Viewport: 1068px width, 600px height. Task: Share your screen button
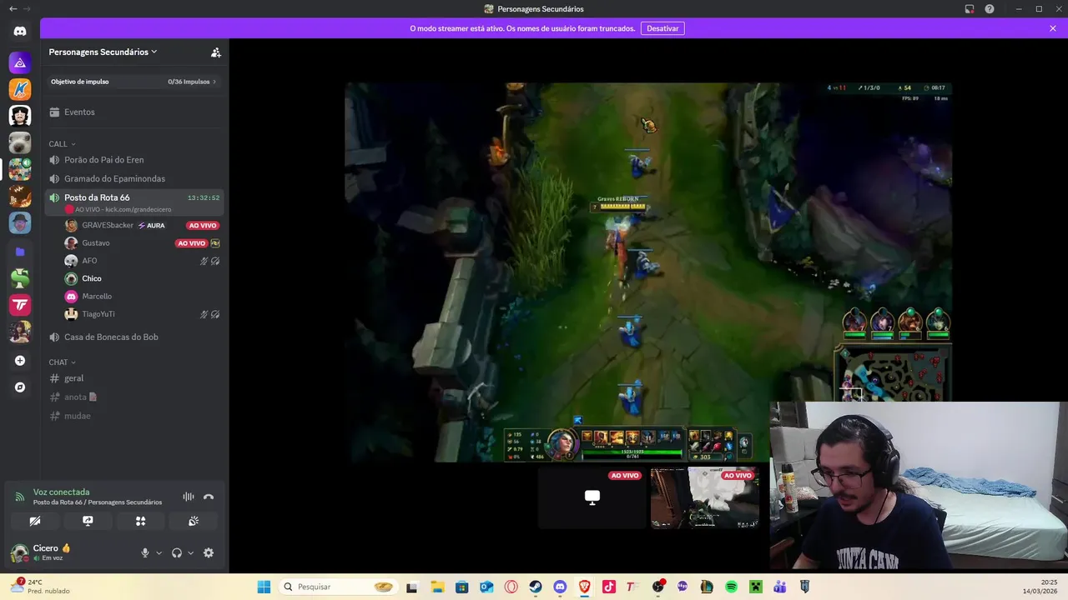coord(88,521)
